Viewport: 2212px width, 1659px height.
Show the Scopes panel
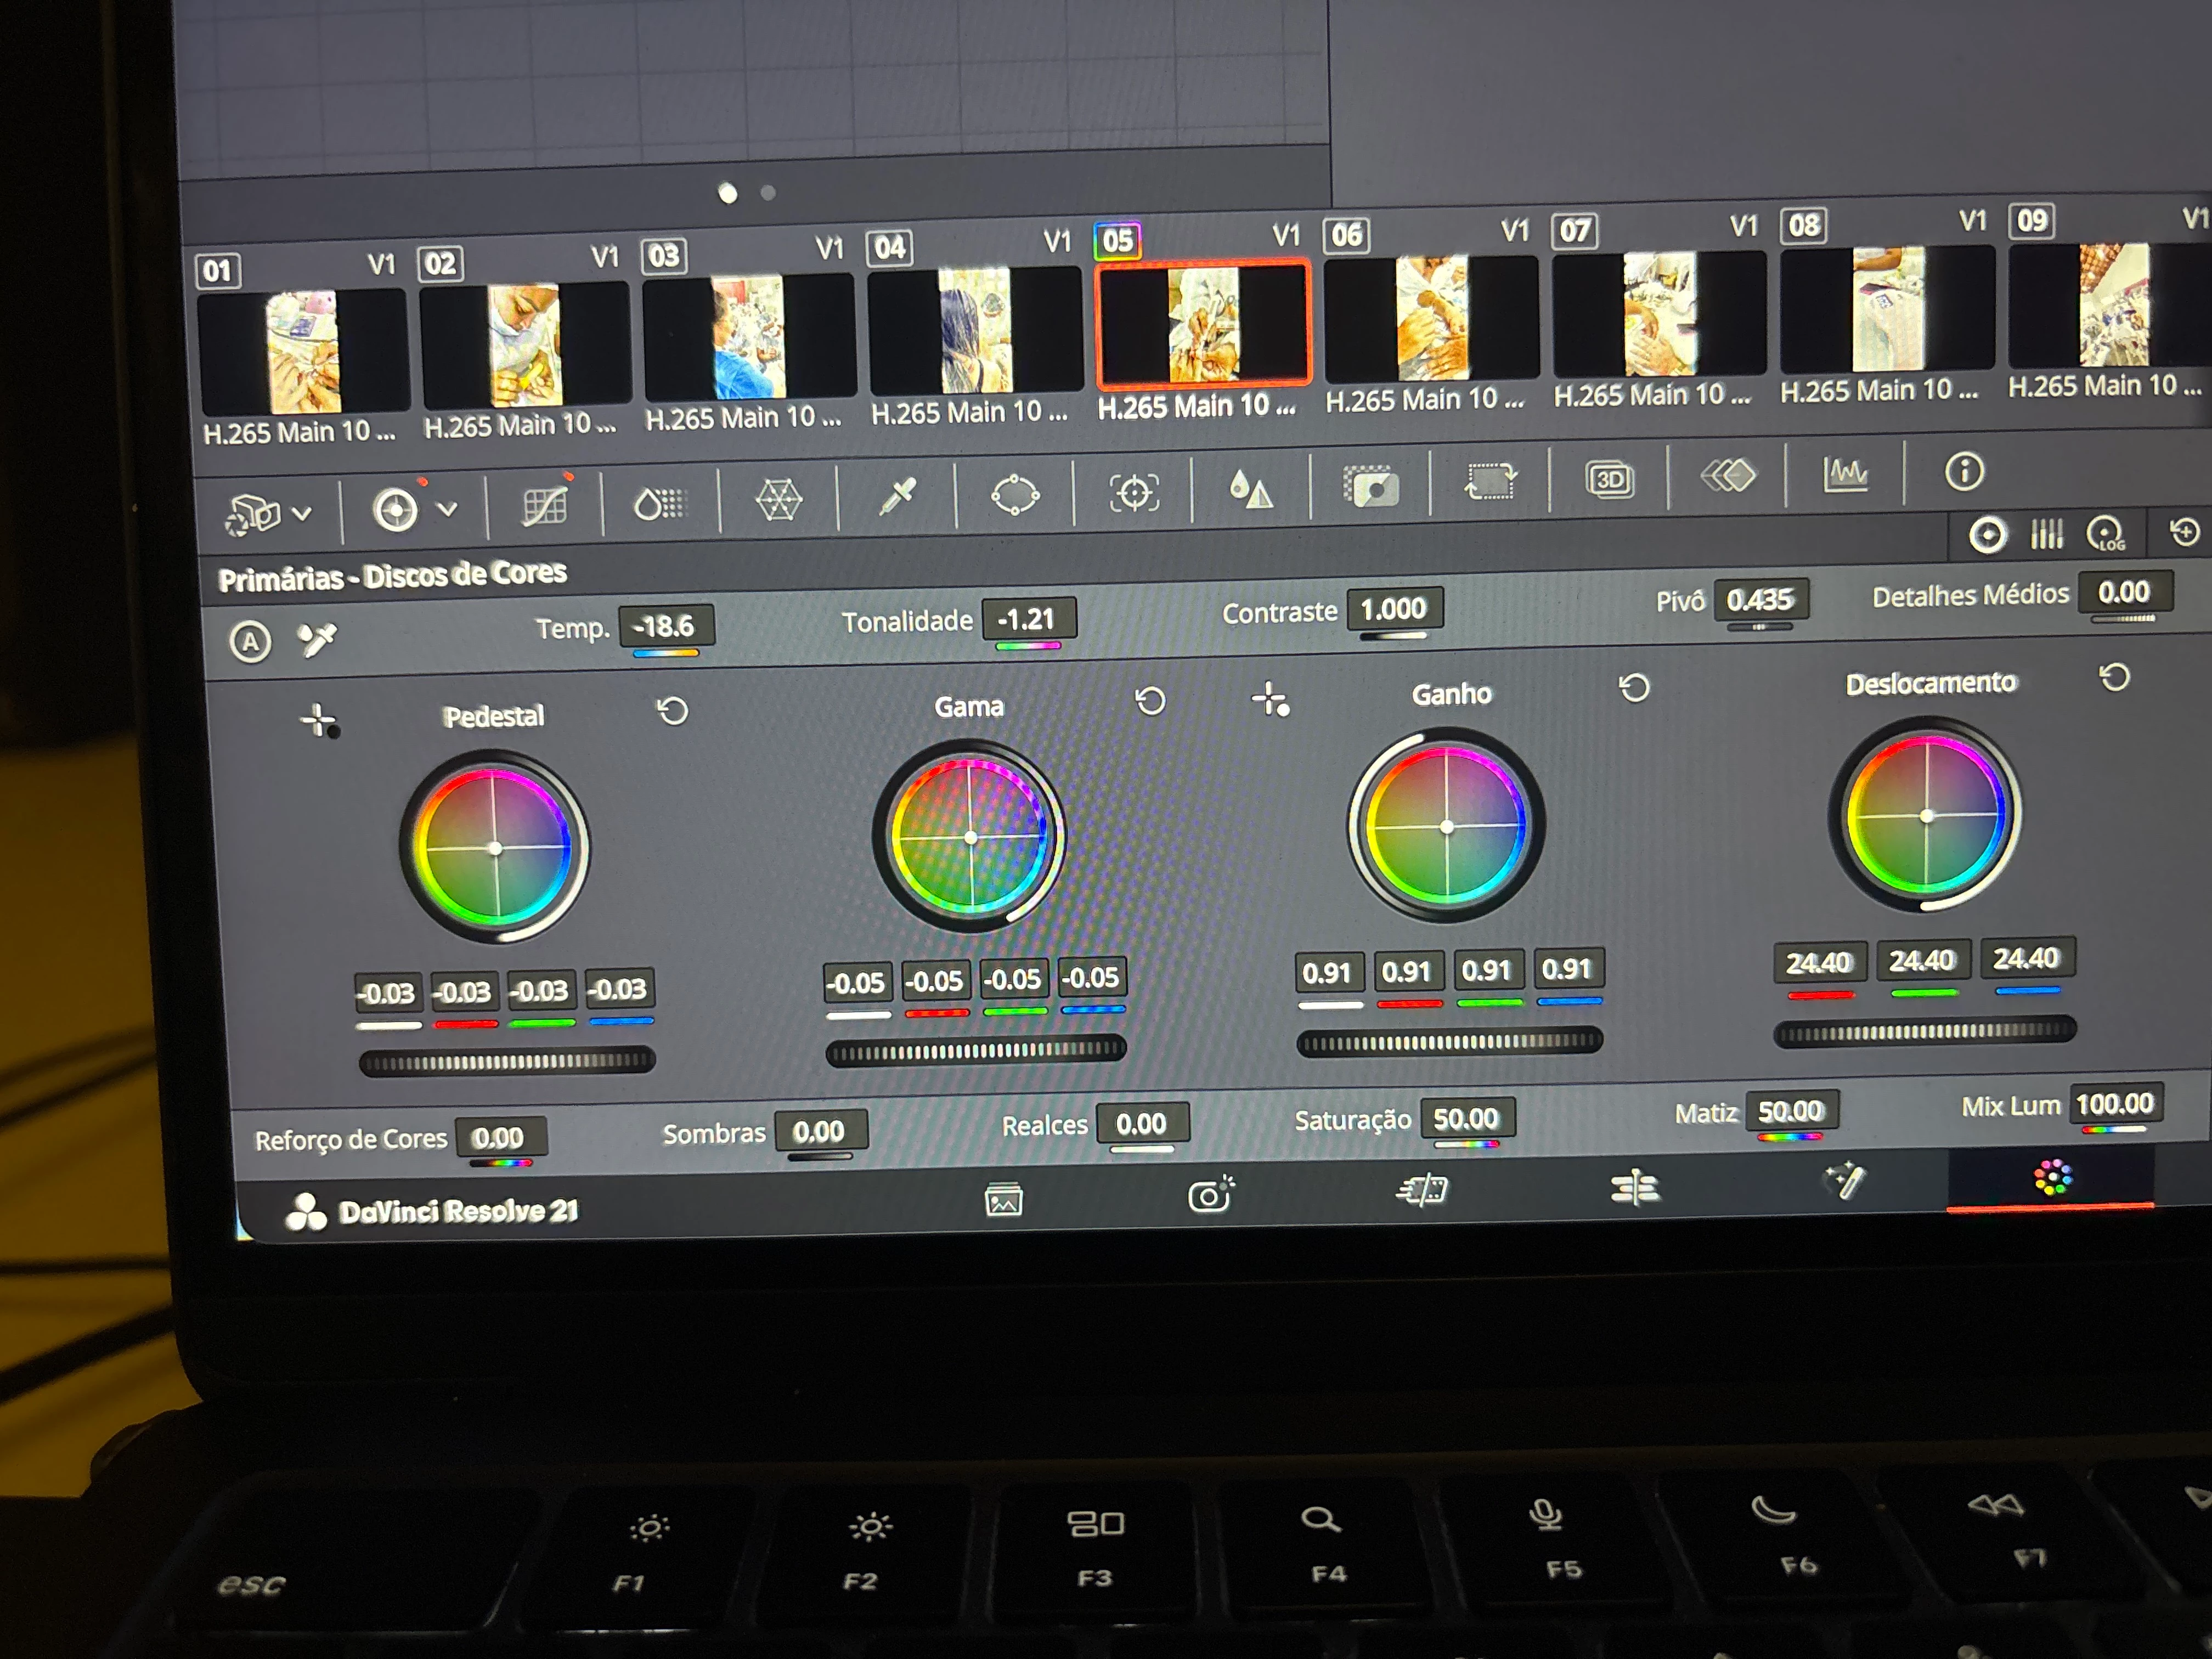[1845, 474]
